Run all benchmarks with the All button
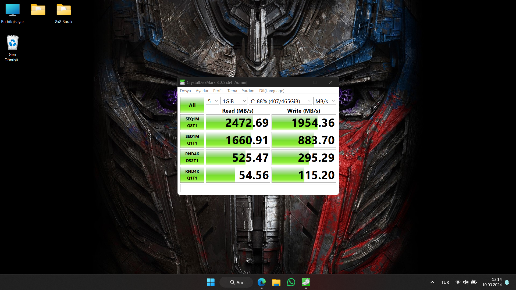The image size is (516, 290). point(192,105)
